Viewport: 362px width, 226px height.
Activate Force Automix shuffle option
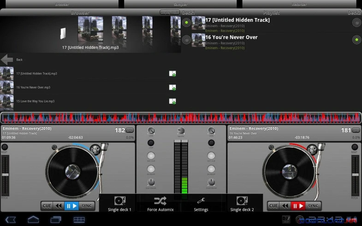click(x=160, y=203)
